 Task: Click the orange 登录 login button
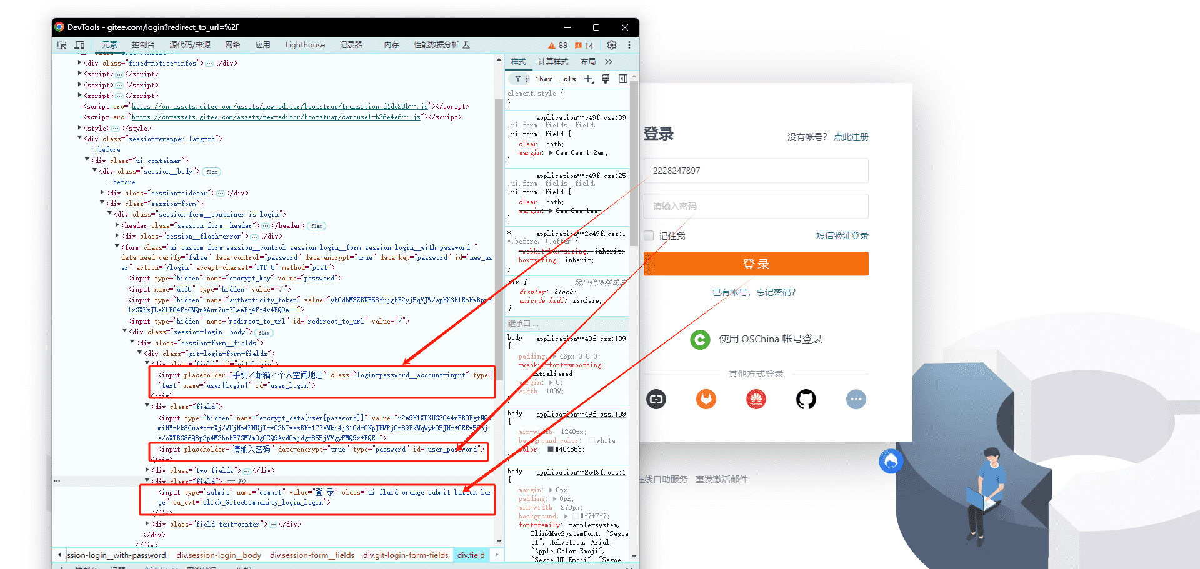[756, 264]
